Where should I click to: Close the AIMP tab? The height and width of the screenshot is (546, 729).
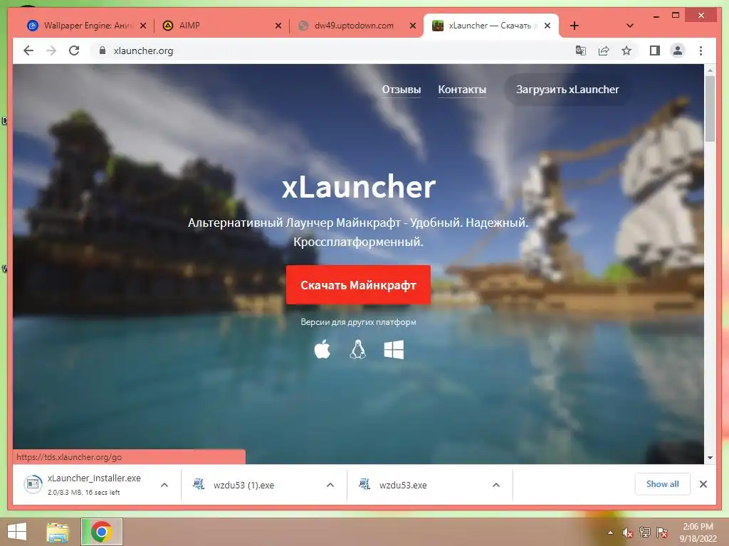pyautogui.click(x=278, y=26)
